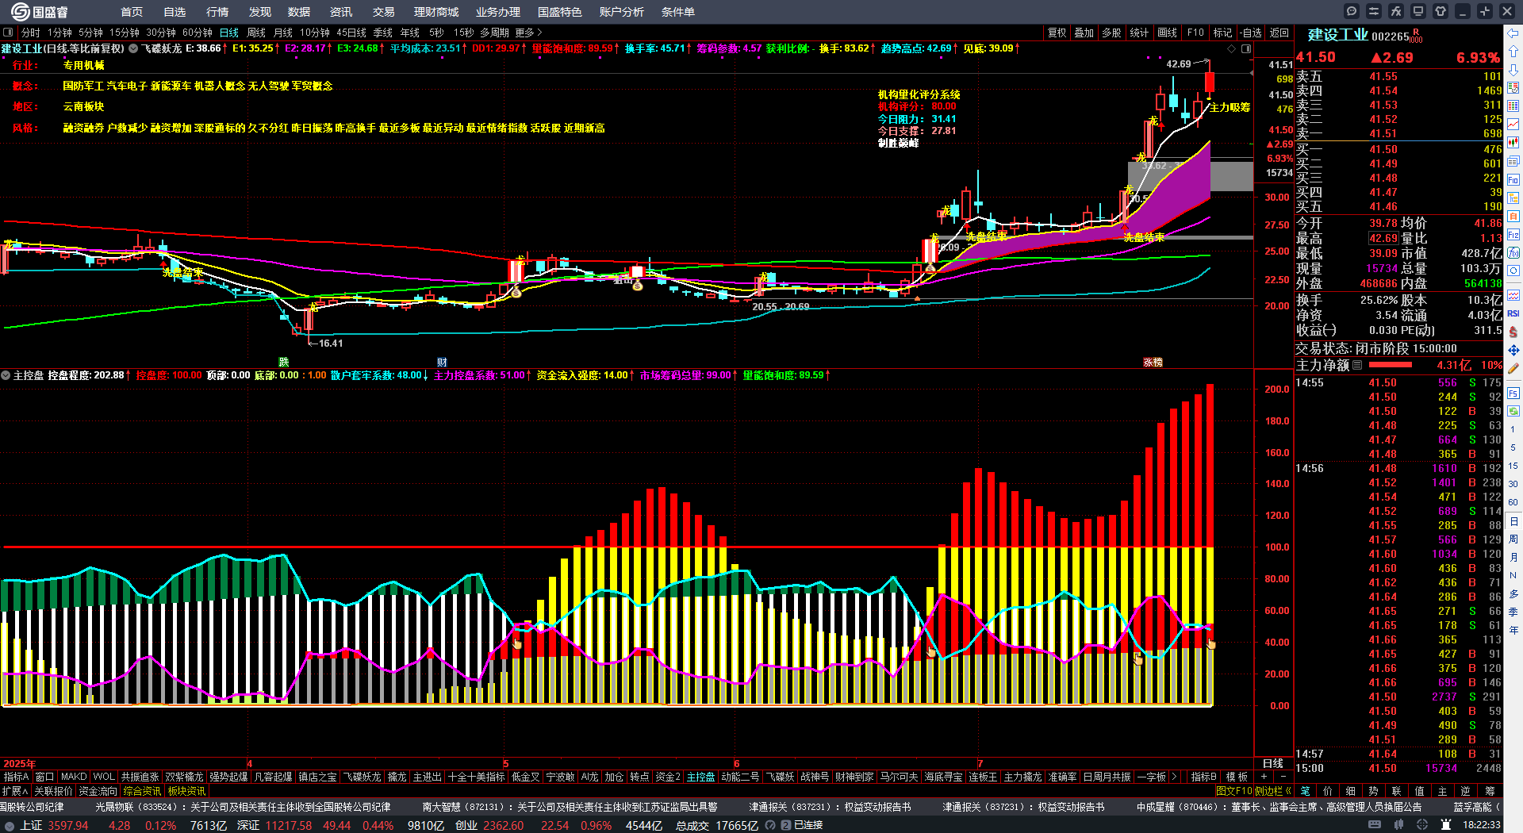Switch to the MAKD indicator tab

tap(74, 777)
